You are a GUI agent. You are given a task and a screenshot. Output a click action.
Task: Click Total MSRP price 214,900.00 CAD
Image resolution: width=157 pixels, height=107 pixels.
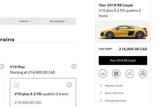click(x=133, y=49)
